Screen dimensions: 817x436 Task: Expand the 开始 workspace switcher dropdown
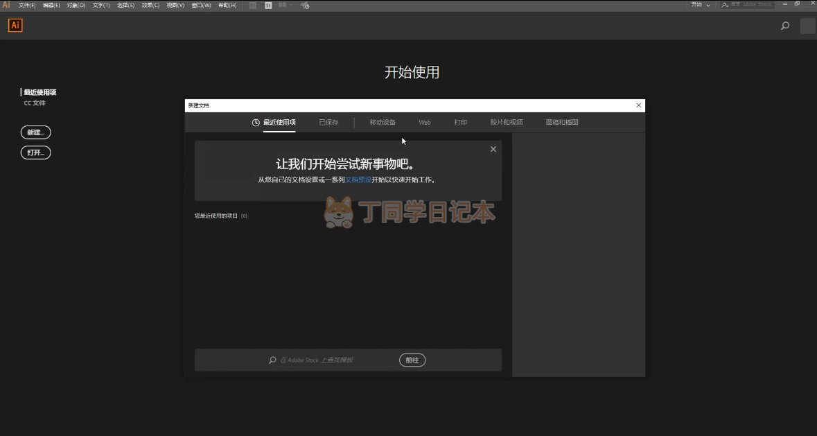tap(701, 5)
